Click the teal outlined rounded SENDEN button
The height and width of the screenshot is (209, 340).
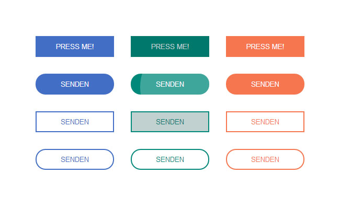tap(170, 159)
